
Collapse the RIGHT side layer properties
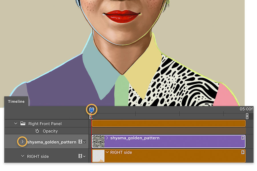tap(22, 156)
